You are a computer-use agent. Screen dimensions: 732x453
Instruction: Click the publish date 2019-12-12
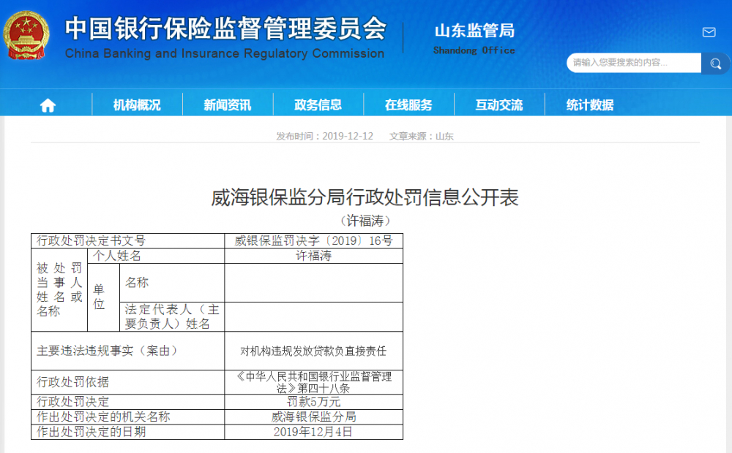347,136
